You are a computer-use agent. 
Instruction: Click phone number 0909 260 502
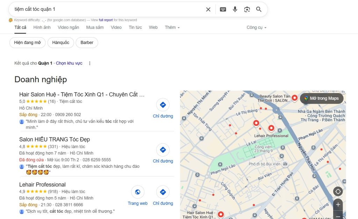[68, 115]
